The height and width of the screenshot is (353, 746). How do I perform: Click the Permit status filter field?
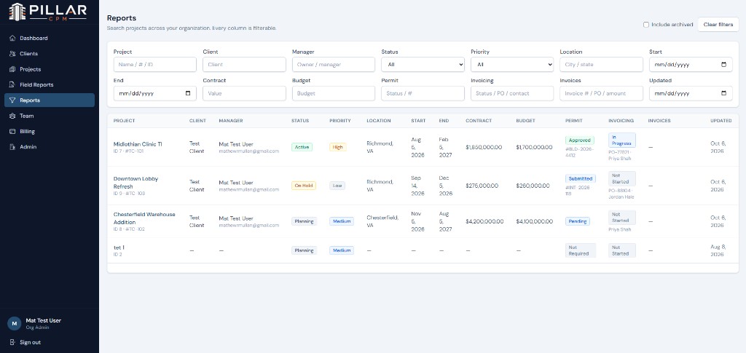click(423, 93)
